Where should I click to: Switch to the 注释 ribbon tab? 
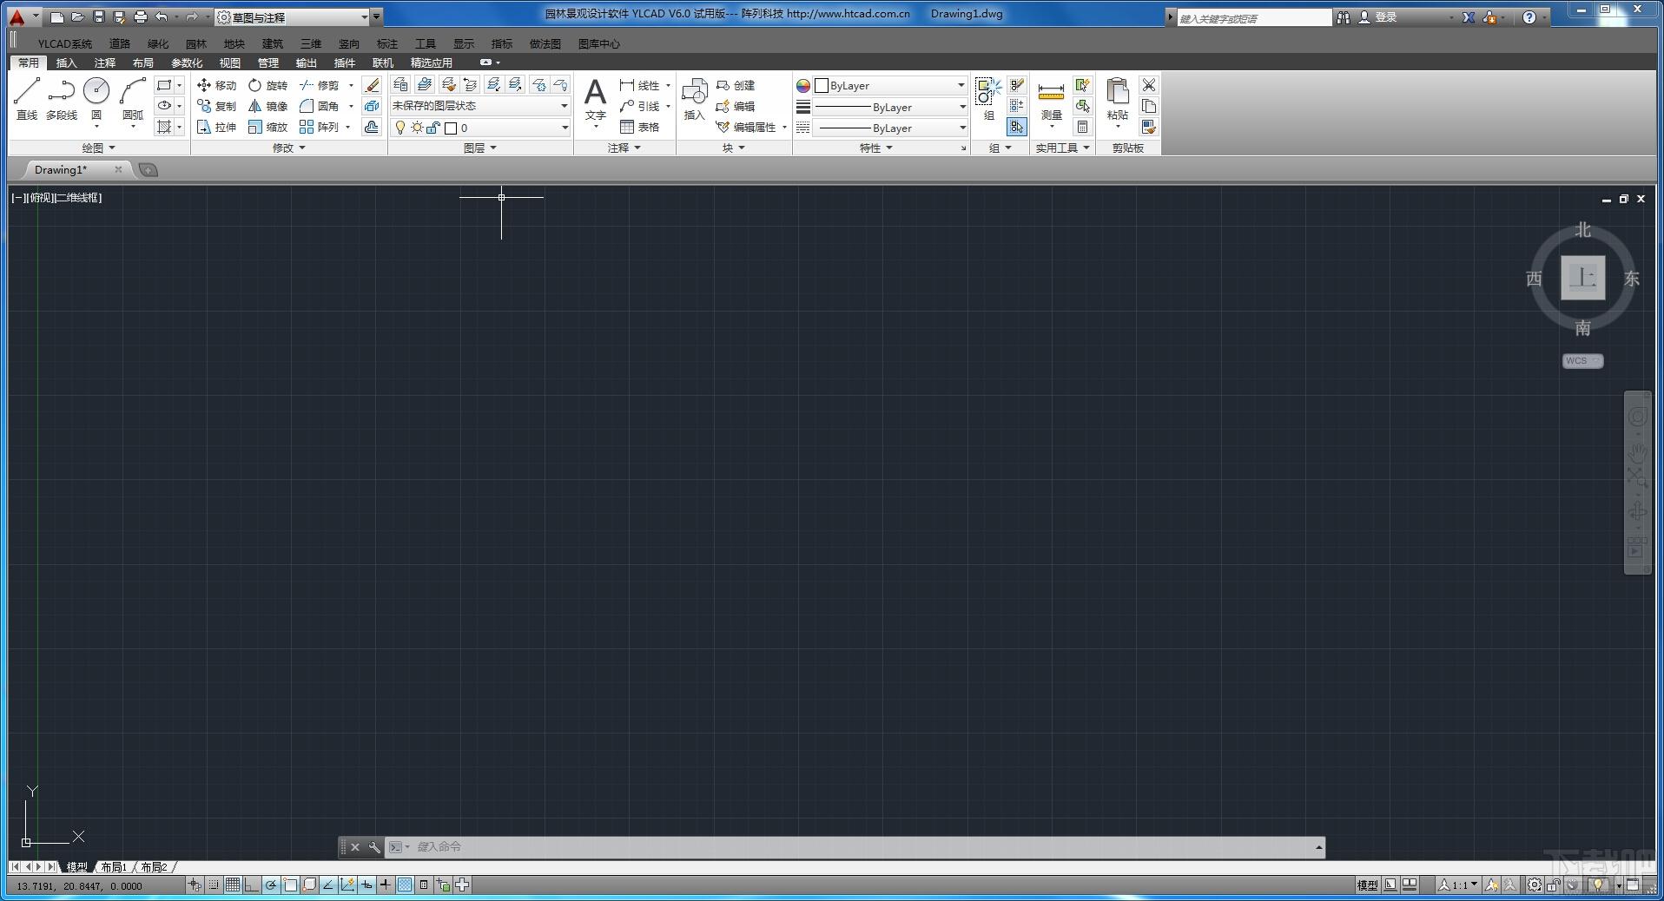105,62
